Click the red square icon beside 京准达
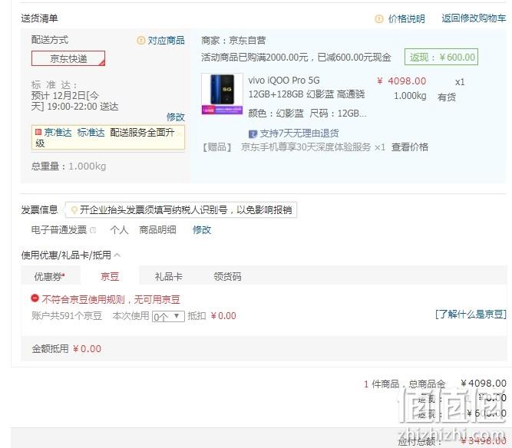512x448 pixels. click(38, 132)
